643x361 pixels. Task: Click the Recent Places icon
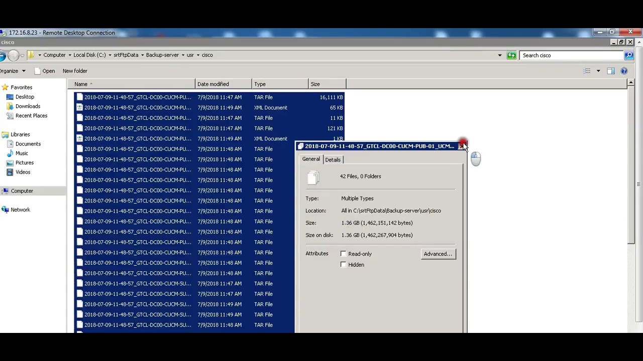pos(10,116)
